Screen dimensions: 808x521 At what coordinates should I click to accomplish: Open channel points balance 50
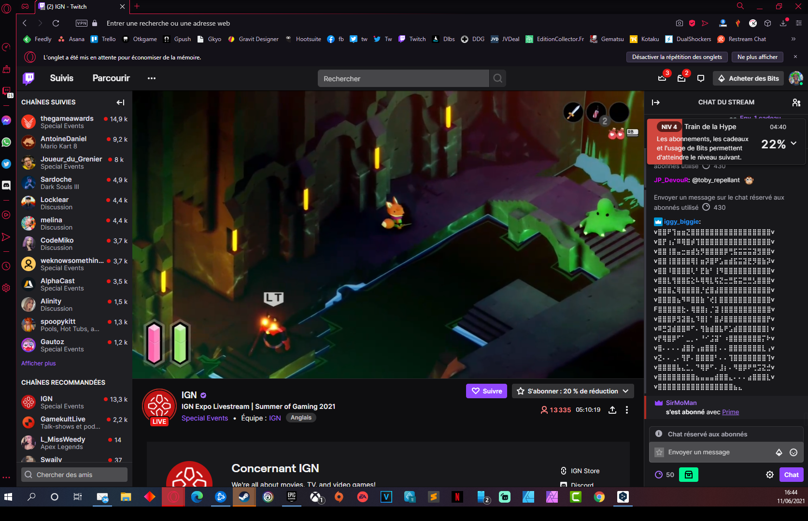coord(665,475)
